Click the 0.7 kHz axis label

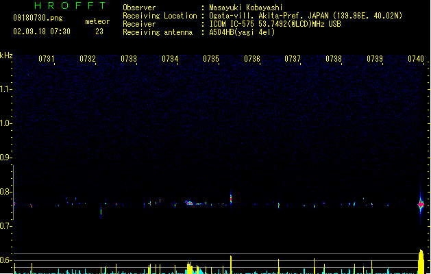(5, 226)
